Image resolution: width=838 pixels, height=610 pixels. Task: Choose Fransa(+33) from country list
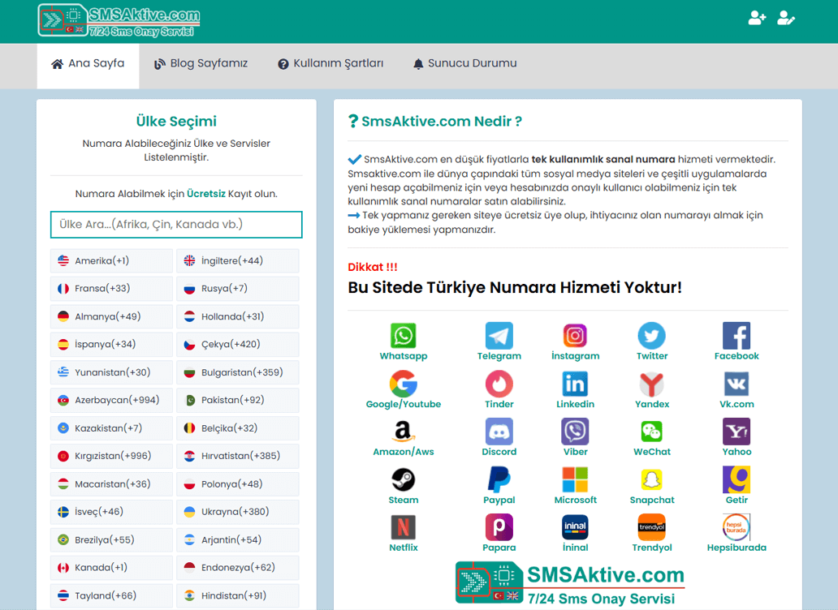111,289
